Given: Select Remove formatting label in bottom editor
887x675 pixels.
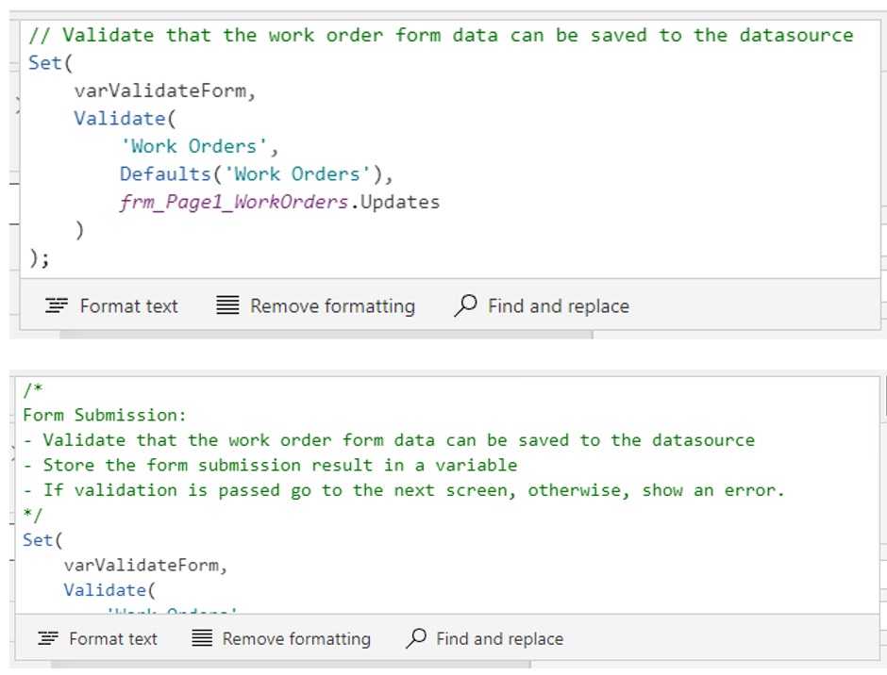Looking at the screenshot, I should (296, 639).
